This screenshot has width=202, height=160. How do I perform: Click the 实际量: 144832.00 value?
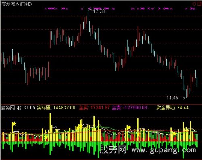click(56, 108)
